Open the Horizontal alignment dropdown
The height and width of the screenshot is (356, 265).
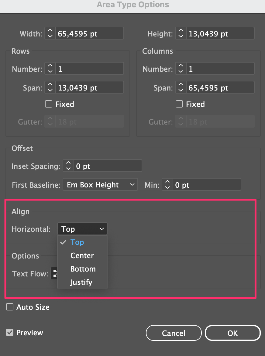[x=82, y=229]
